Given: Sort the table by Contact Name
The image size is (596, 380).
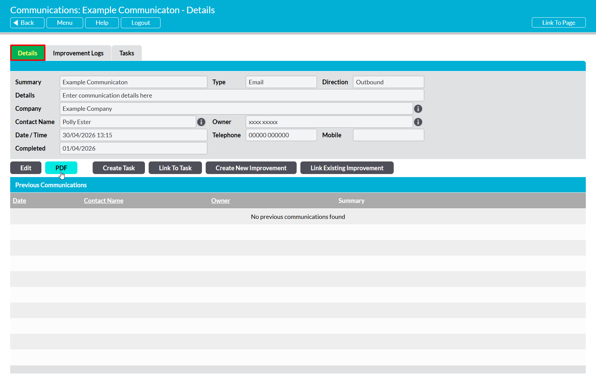Looking at the screenshot, I should coord(104,201).
